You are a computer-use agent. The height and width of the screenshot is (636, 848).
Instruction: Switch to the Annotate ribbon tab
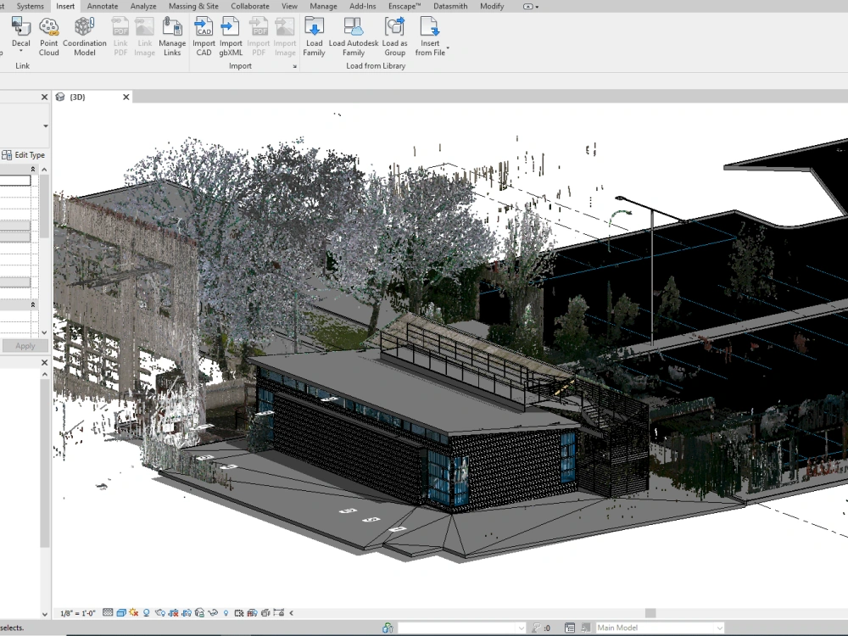coord(102,6)
